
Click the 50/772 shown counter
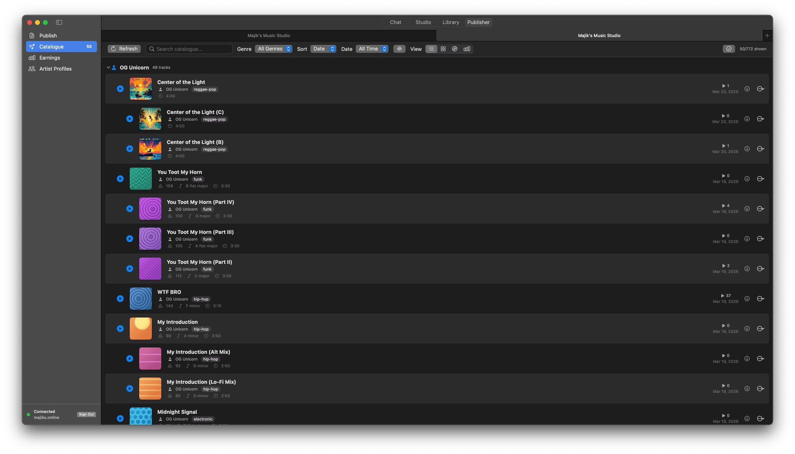(x=753, y=49)
